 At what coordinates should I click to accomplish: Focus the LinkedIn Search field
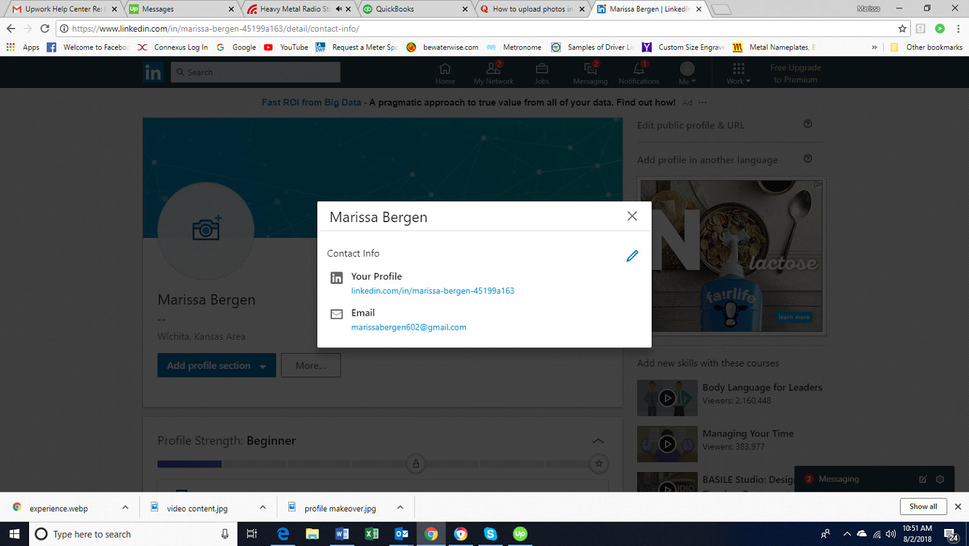click(x=255, y=72)
